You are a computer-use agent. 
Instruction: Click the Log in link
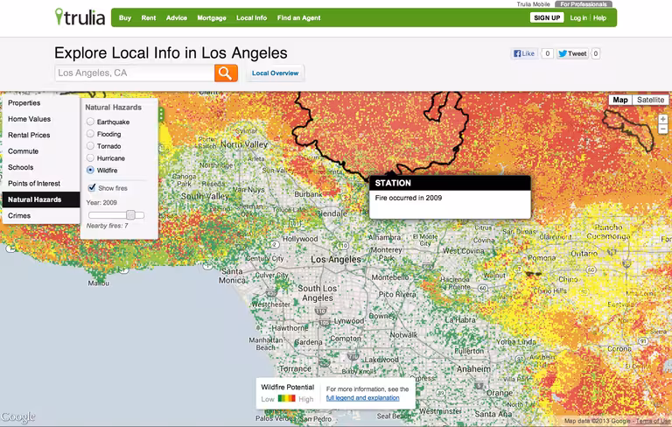(578, 18)
